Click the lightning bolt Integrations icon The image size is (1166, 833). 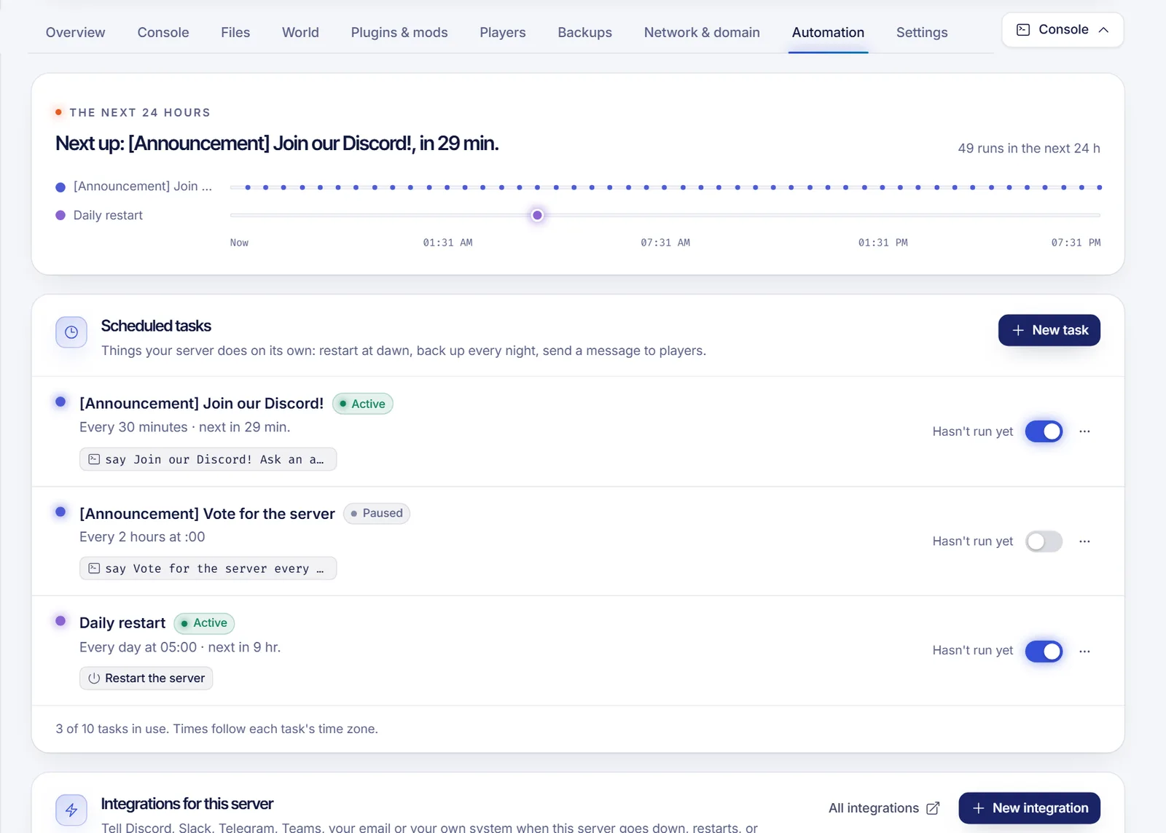coord(71,810)
